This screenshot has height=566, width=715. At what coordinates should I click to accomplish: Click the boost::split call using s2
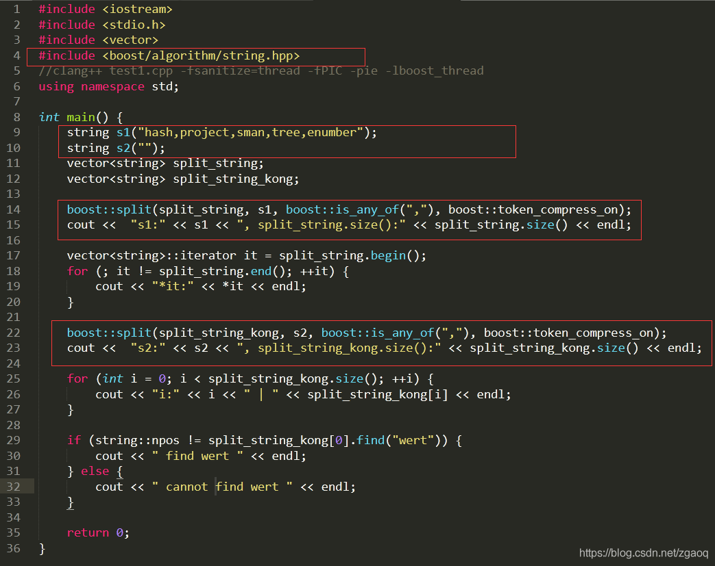367,333
